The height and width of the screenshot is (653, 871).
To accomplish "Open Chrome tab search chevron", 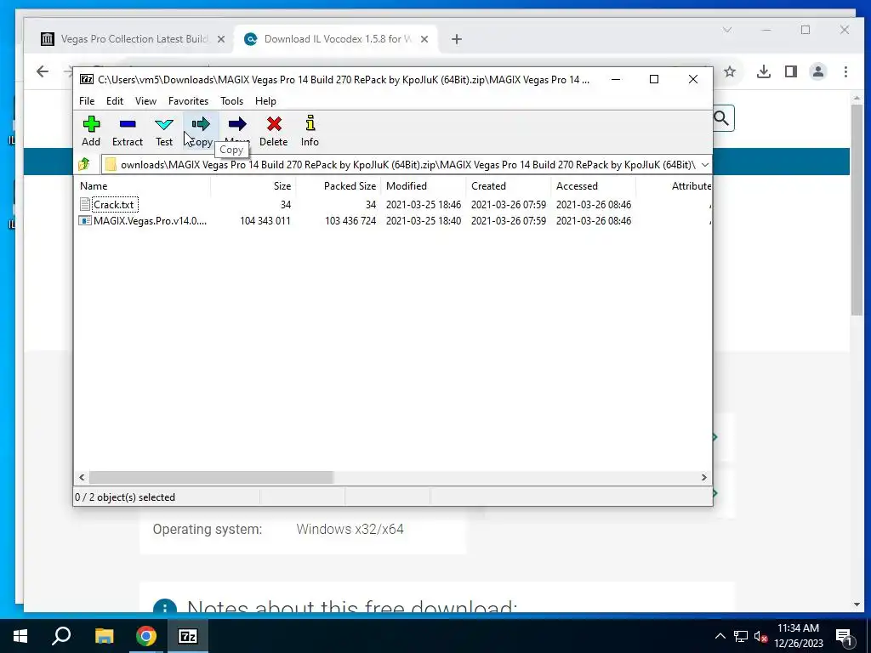I will click(726, 30).
